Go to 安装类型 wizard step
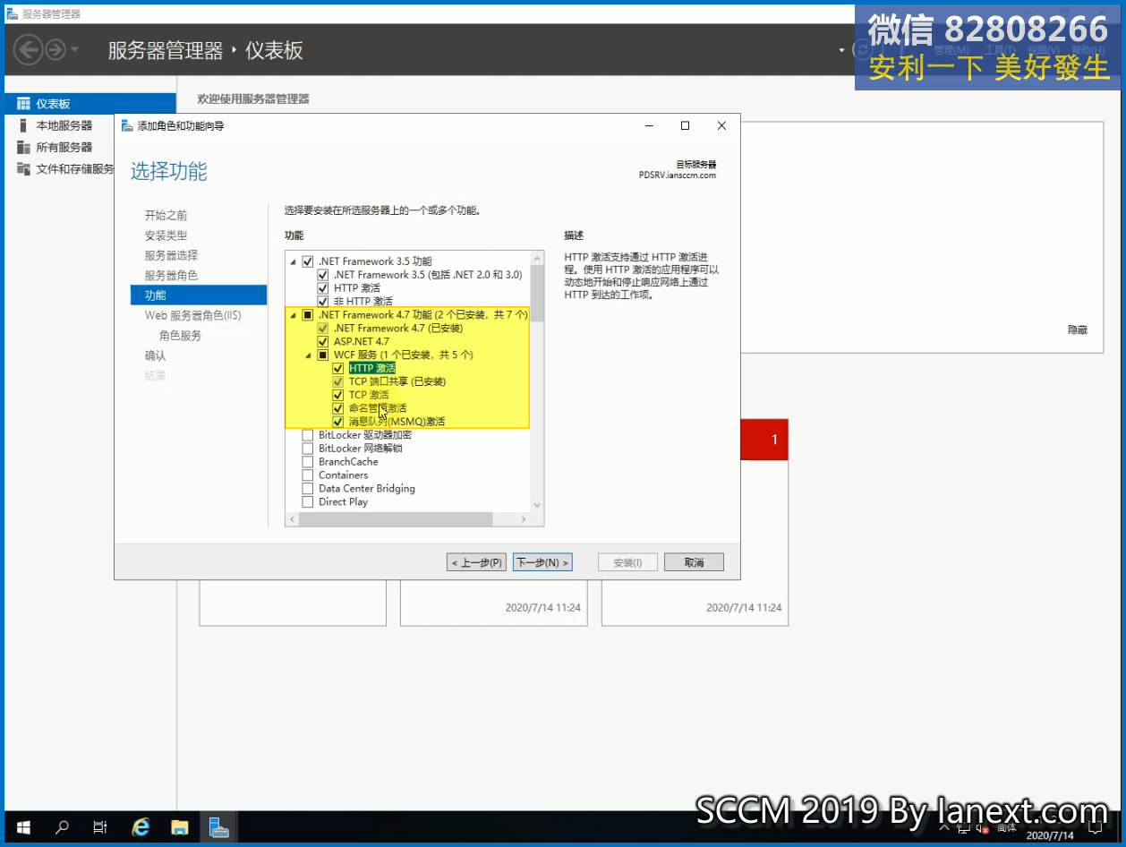1126x847 pixels. (166, 235)
